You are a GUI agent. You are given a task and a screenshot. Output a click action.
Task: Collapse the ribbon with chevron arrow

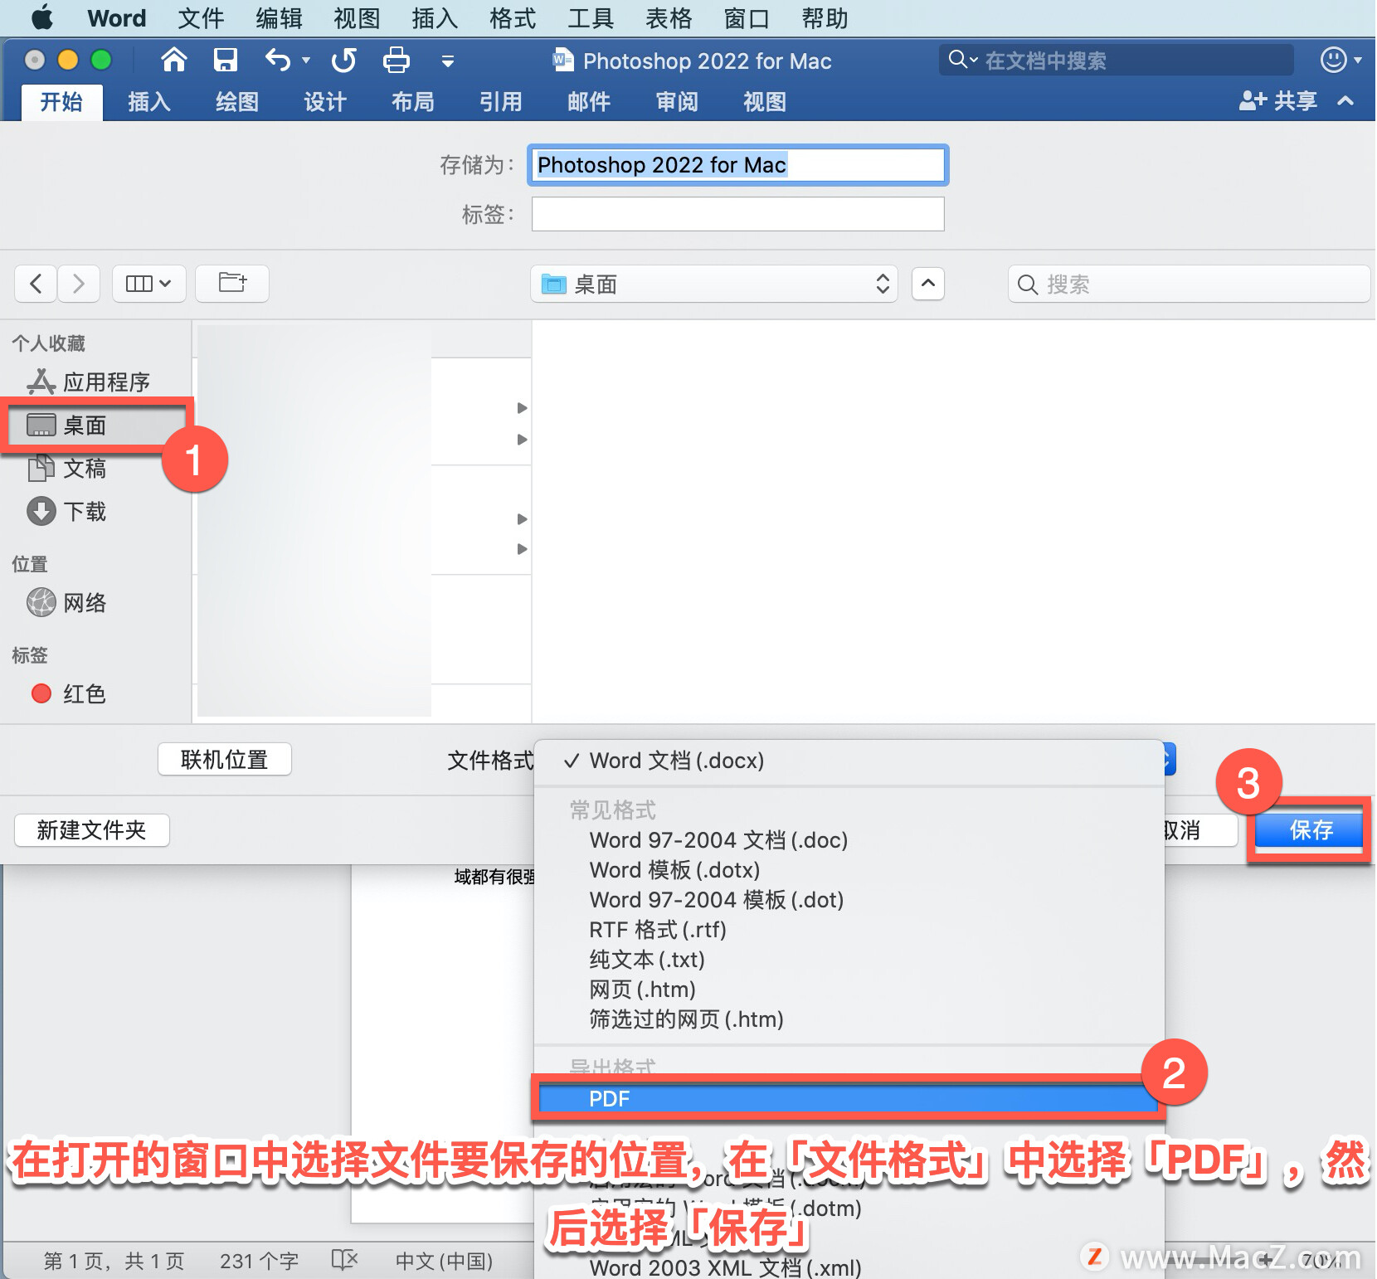(1345, 101)
